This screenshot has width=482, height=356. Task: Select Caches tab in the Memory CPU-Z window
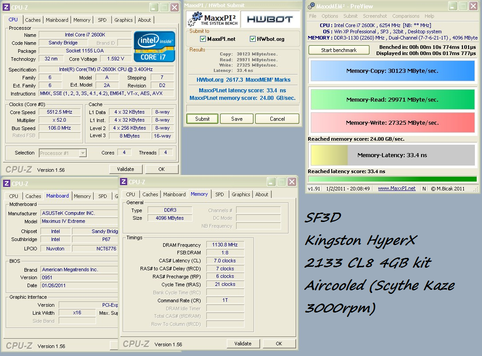[x=150, y=194]
